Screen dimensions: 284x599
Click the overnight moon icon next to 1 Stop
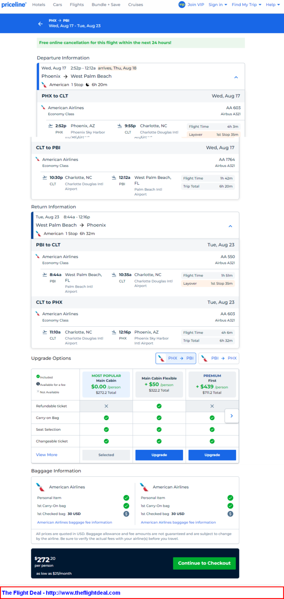(87, 85)
